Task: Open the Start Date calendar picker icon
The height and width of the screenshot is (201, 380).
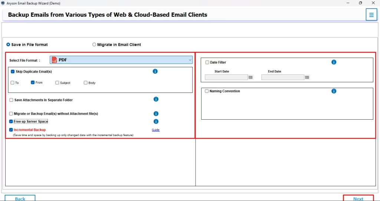Action: 250,77
